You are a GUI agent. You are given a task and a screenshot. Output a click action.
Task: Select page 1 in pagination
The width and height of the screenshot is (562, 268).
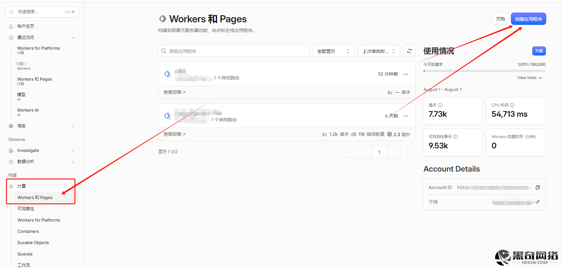tap(379, 152)
